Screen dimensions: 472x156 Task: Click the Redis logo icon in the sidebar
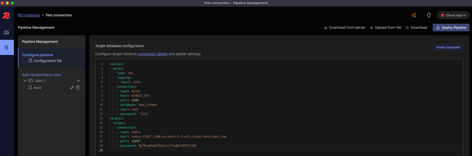pyautogui.click(x=6, y=16)
